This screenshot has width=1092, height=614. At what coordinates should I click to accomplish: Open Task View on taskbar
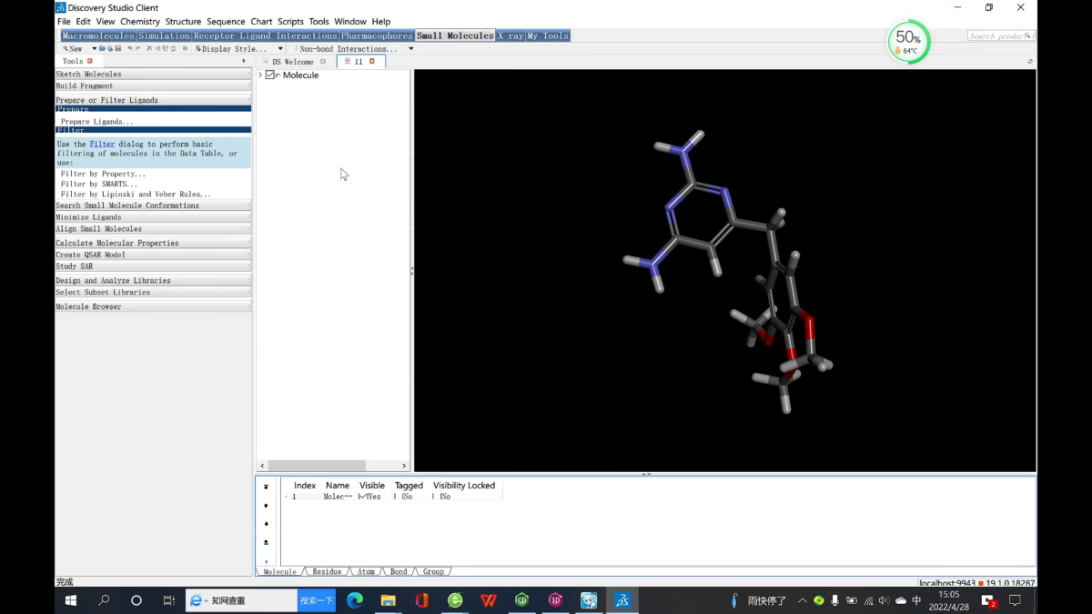click(168, 600)
